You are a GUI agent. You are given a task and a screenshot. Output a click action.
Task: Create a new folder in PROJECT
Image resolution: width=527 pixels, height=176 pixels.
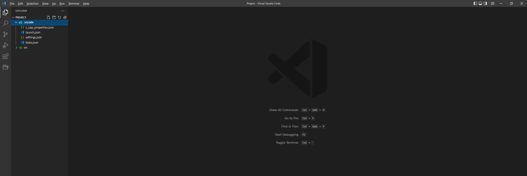coord(54,17)
